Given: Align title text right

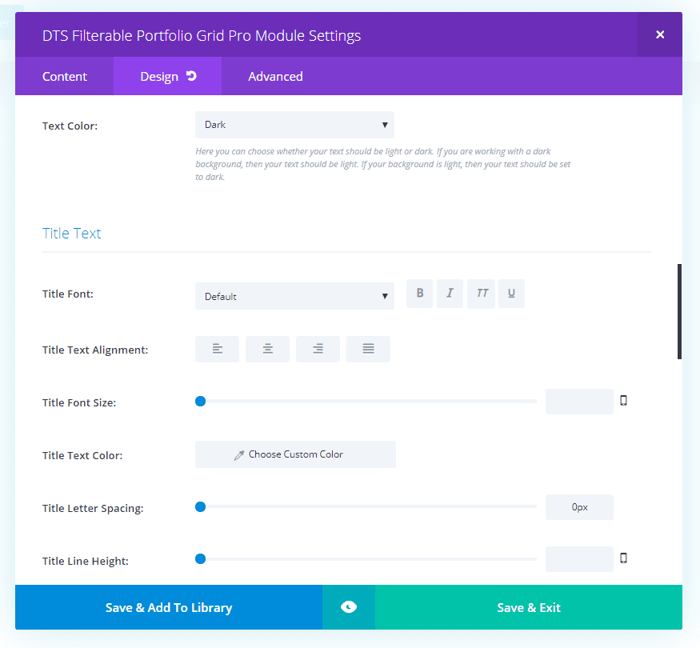Looking at the screenshot, I should click(x=318, y=349).
